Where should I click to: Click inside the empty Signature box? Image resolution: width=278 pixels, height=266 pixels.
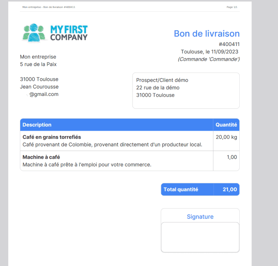click(200, 237)
